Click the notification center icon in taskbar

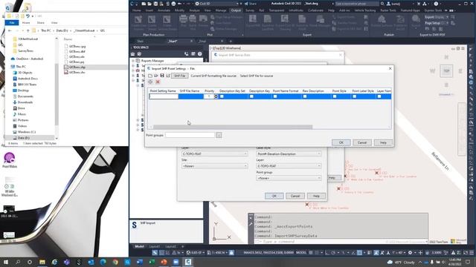point(468,262)
